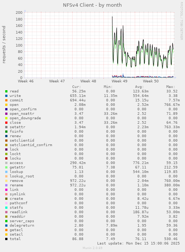185x252 pixels.
Task: Click delegreturn max value 59.36
Action: [x=172, y=226]
